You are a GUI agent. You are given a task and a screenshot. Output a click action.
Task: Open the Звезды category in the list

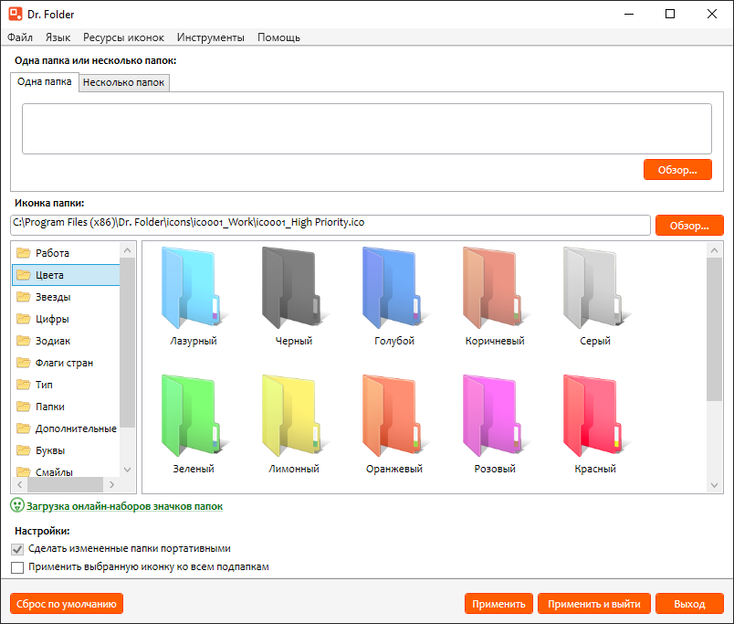[53, 297]
